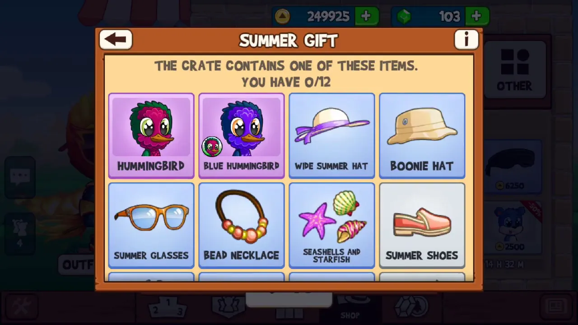Choose the Wide Summer Hat item
Viewport: 578px width, 325px height.
point(332,135)
